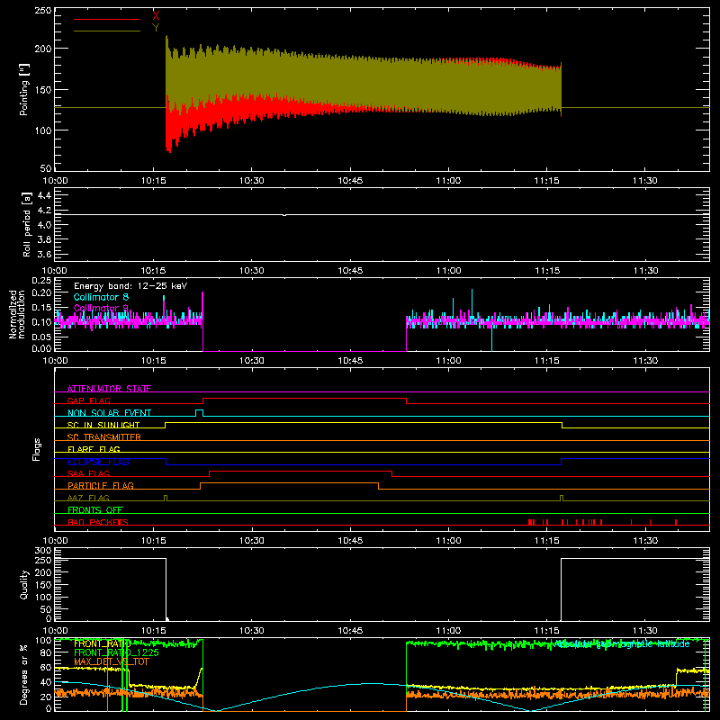Click the 4.4 value on Roll period axis
This screenshot has height=720, width=720.
[x=44, y=195]
